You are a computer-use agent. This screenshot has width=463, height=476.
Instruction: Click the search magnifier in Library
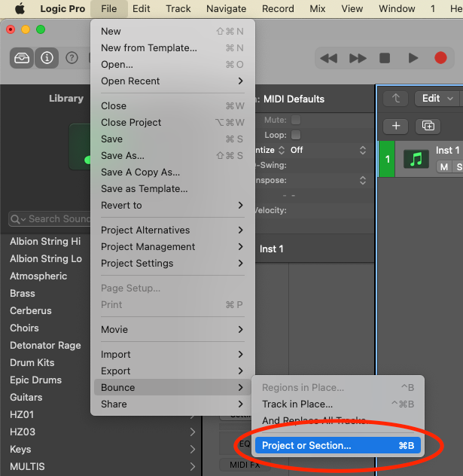coord(16,219)
